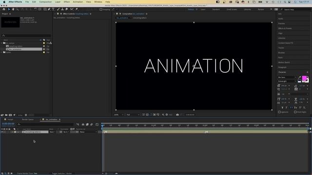This screenshot has width=312, height=175.
Task: Click the delete trash icon in Project panel
Action: pyautogui.click(x=26, y=115)
